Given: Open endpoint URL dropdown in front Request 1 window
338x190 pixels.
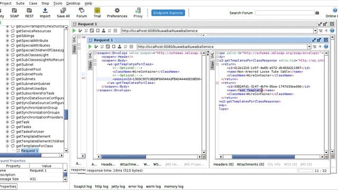Looking at the screenshot, I should (x=309, y=46).
